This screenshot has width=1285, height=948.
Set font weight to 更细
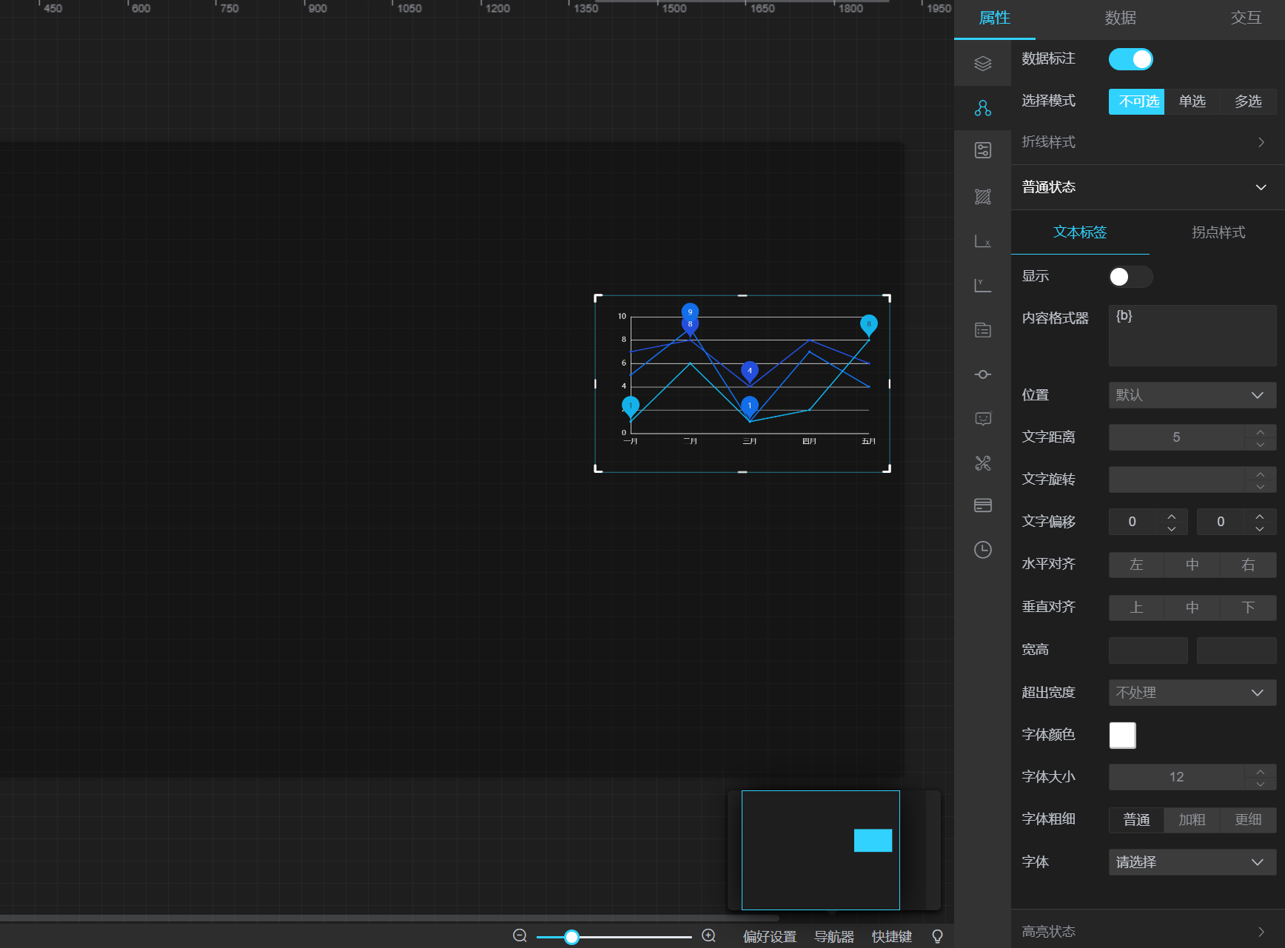1248,820
